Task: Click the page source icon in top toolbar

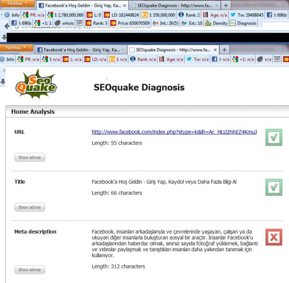Action: pyautogui.click(x=80, y=23)
